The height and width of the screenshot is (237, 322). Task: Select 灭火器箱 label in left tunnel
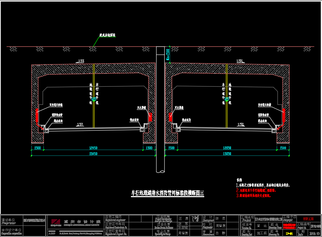point(141,107)
